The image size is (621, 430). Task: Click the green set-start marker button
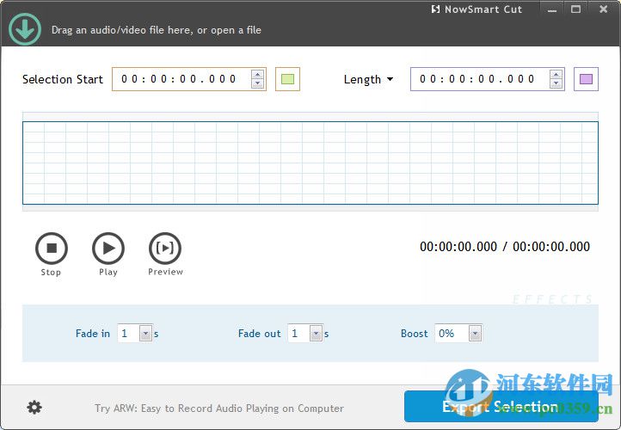(287, 79)
